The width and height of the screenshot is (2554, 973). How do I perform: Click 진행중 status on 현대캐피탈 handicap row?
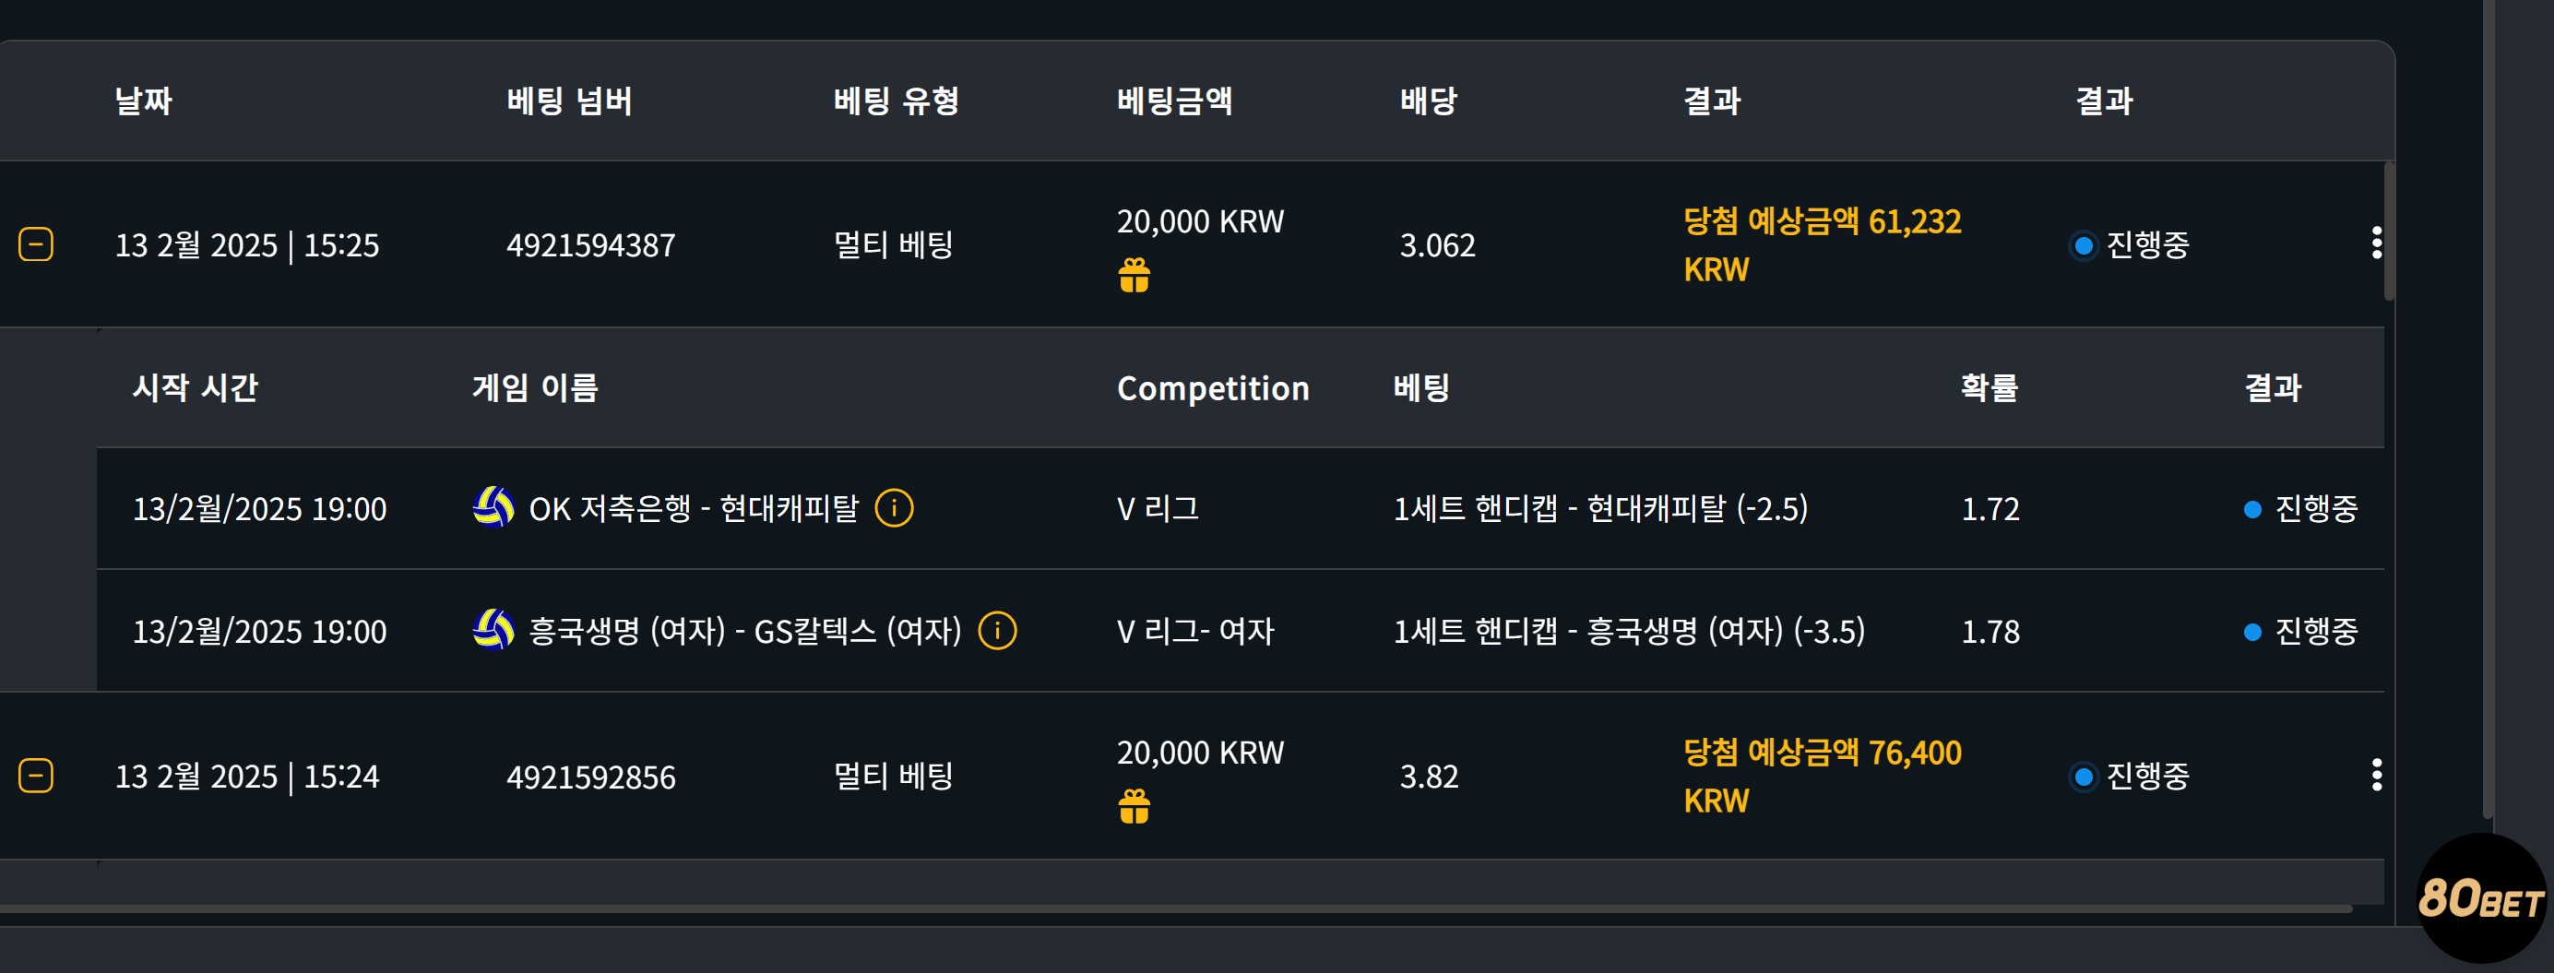click(2300, 509)
